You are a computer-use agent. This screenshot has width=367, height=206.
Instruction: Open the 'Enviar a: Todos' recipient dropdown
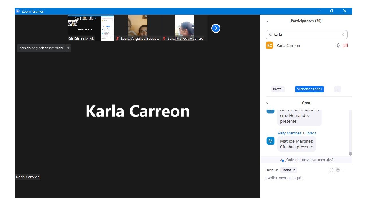(x=288, y=170)
